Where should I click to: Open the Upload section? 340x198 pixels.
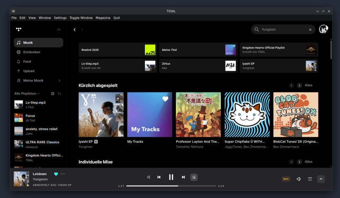pyautogui.click(x=38, y=71)
